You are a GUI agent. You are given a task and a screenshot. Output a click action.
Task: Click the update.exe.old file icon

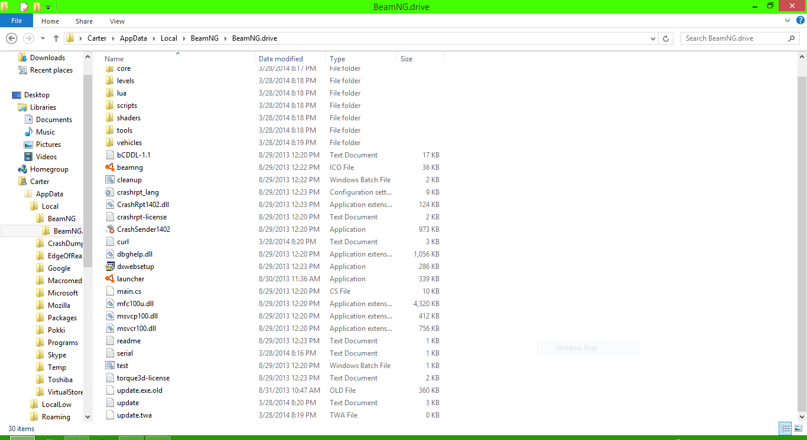109,390
